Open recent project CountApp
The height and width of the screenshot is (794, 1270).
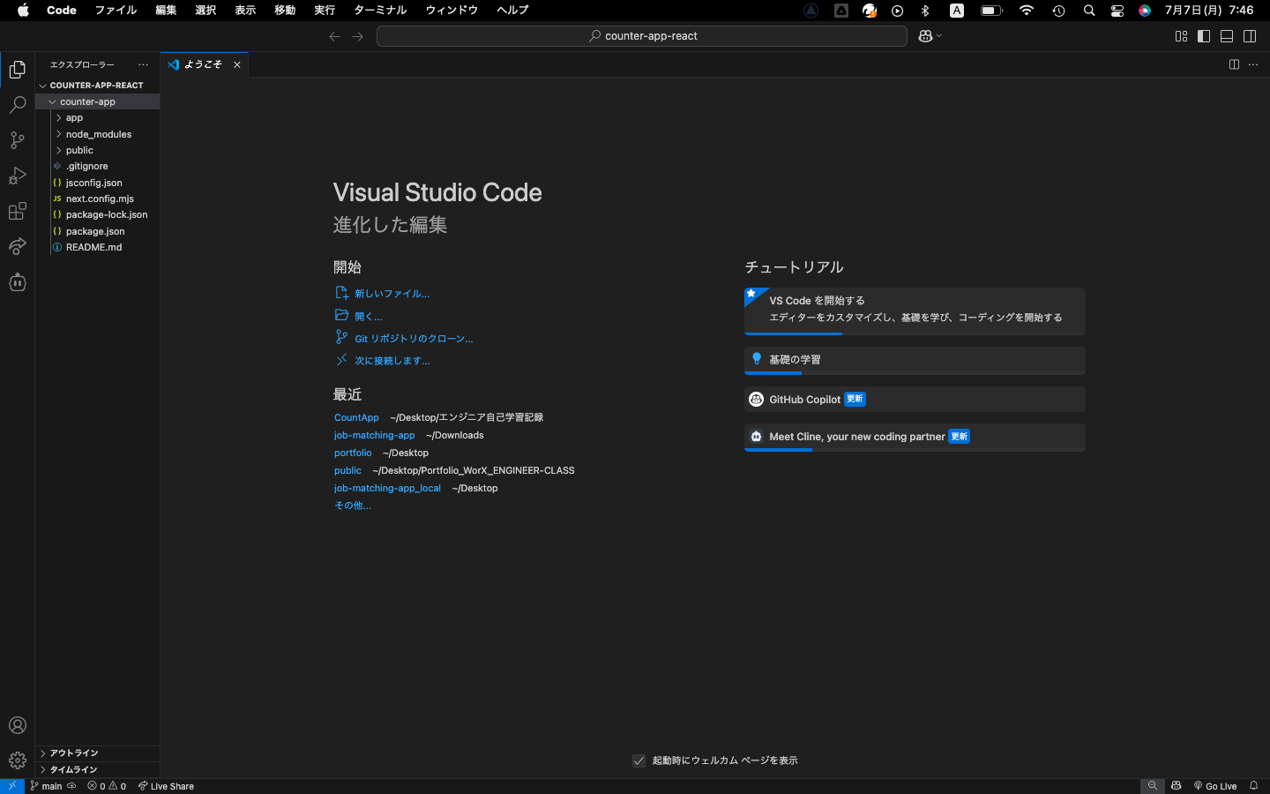(x=356, y=417)
